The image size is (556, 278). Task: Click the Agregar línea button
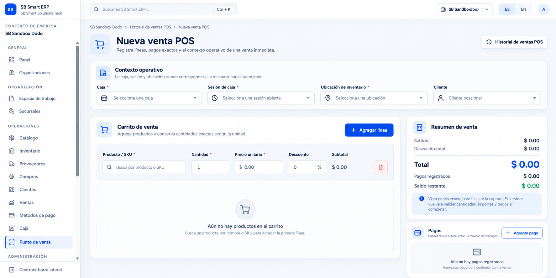click(369, 130)
